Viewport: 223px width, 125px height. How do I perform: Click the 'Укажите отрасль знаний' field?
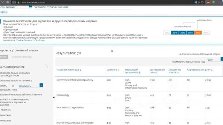click(x=83, y=7)
